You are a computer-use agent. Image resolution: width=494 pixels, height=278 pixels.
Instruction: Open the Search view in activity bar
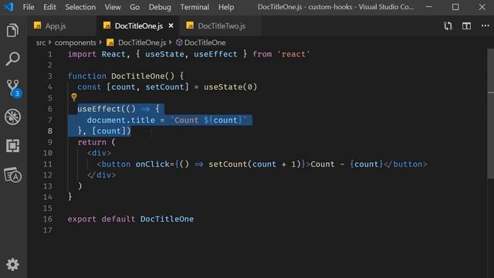[x=12, y=59]
